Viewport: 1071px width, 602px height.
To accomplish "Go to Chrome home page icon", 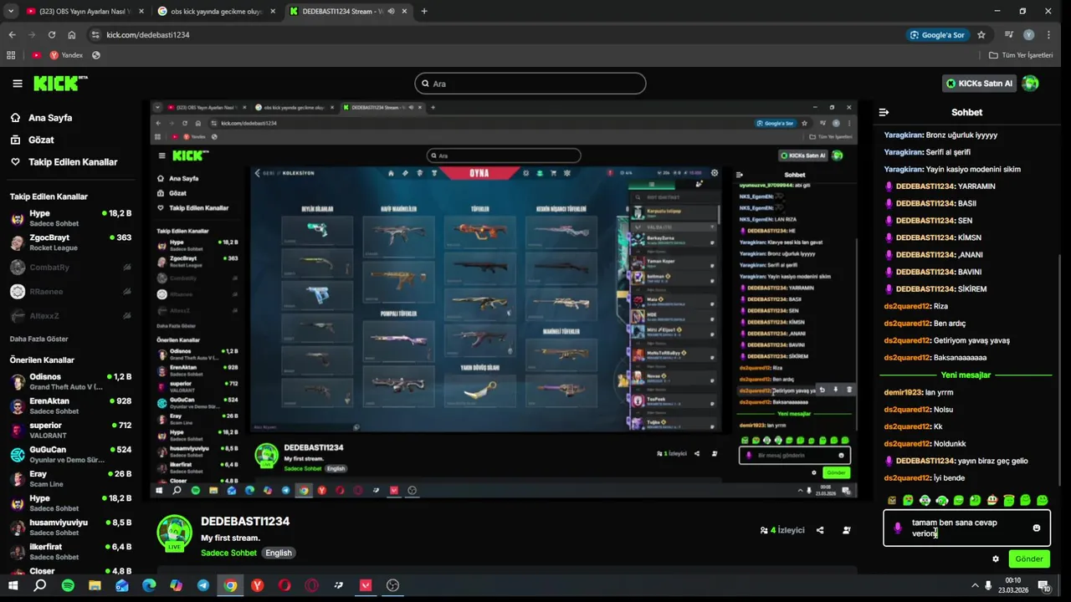I will 72,35.
